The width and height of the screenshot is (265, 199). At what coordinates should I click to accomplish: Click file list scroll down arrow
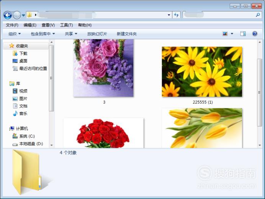(x=260, y=145)
